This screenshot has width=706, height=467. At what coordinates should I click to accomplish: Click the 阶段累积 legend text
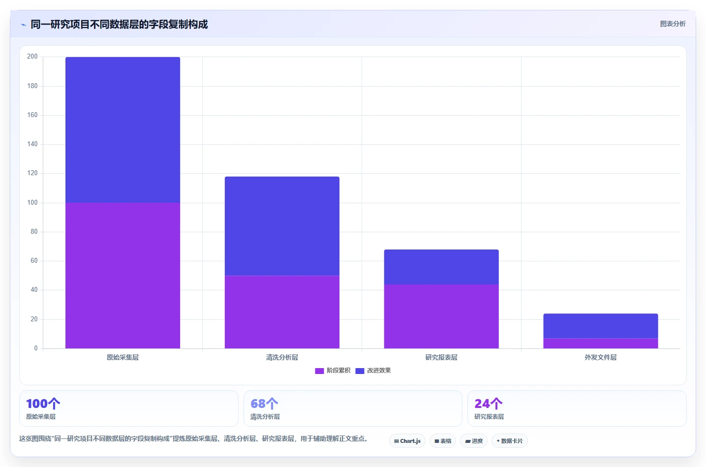338,371
